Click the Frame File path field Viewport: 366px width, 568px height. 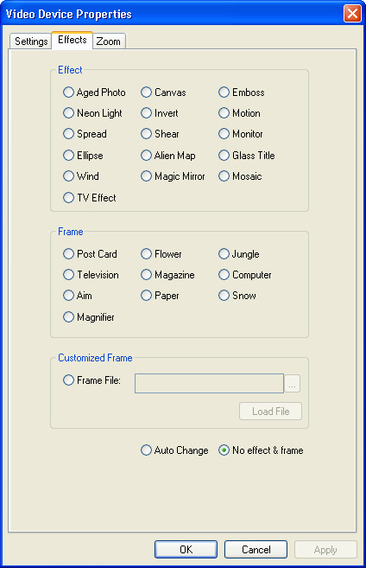[x=209, y=383]
